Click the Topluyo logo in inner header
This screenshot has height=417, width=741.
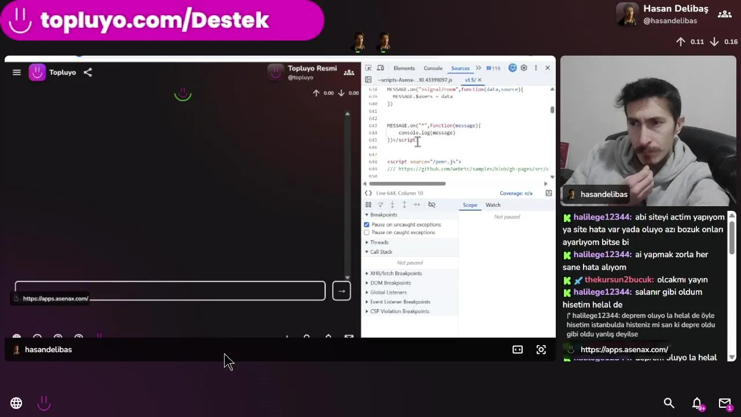point(37,72)
